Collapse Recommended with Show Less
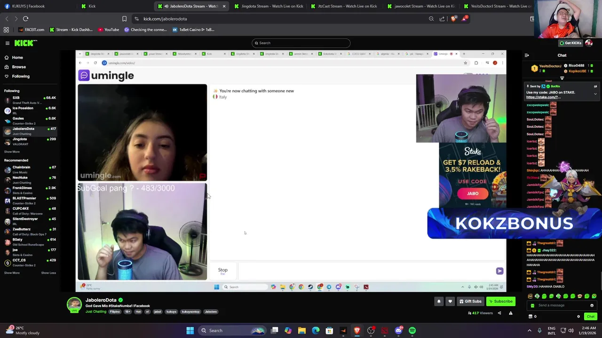Image resolution: width=602 pixels, height=338 pixels. point(48,273)
